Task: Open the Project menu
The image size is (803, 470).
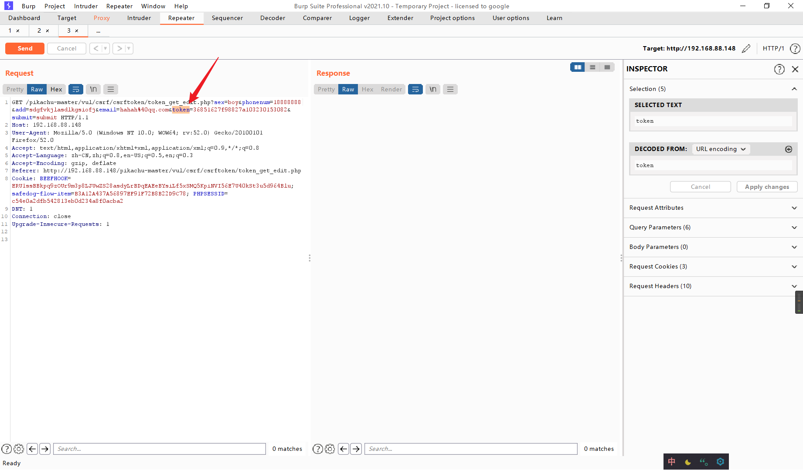Action: pyautogui.click(x=54, y=6)
